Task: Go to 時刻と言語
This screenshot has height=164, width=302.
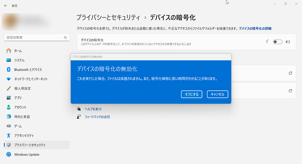Action: pyautogui.click(x=37, y=117)
